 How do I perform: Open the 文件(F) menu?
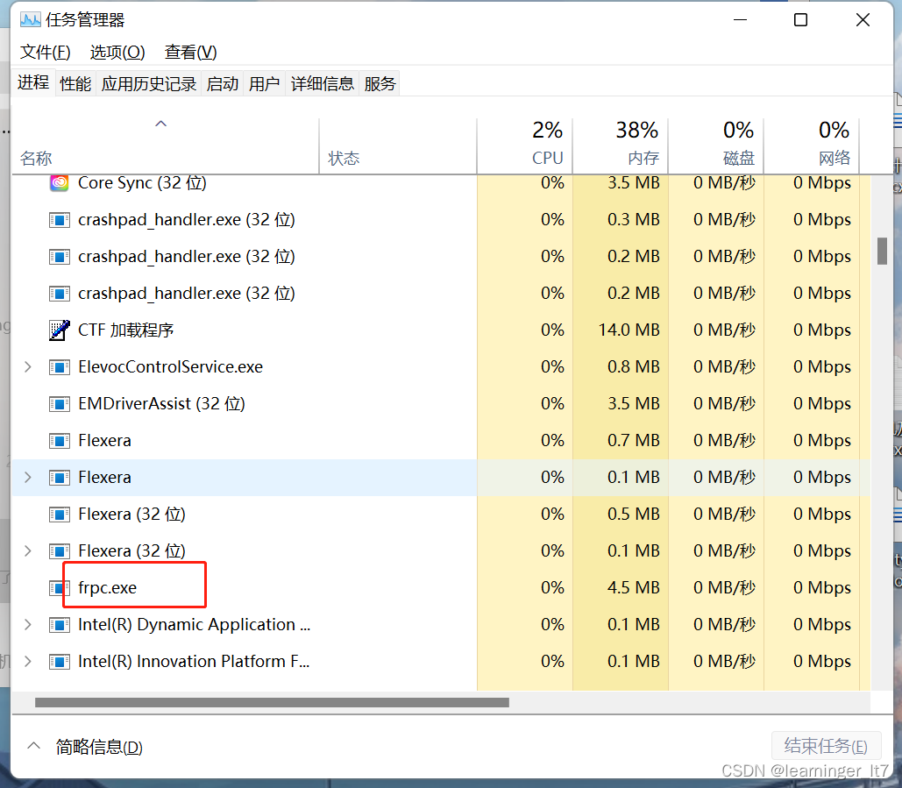coord(46,53)
